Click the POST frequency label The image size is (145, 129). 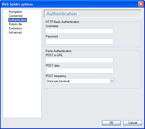pyautogui.click(x=56, y=76)
